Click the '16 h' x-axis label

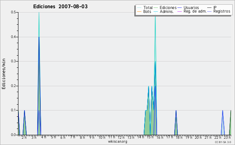[160, 138]
